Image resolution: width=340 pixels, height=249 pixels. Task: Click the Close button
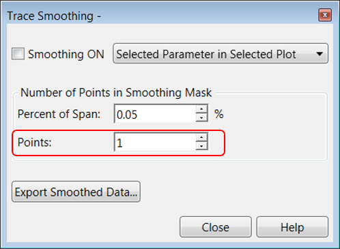(216, 227)
